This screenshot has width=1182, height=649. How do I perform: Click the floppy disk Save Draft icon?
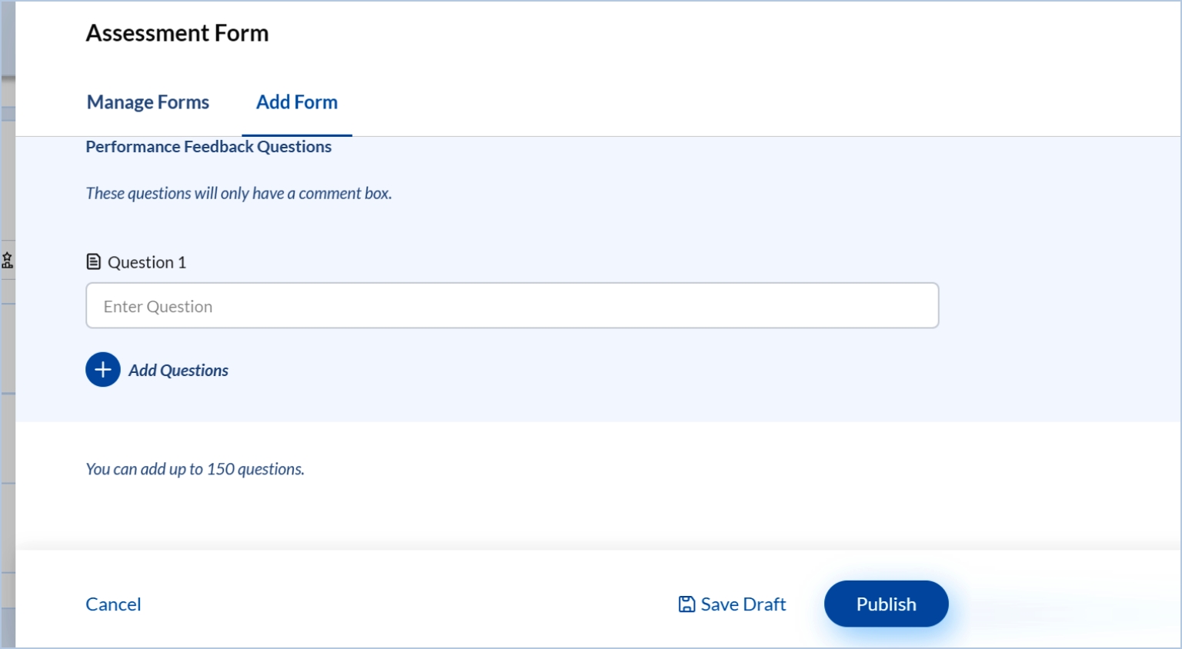coord(686,604)
